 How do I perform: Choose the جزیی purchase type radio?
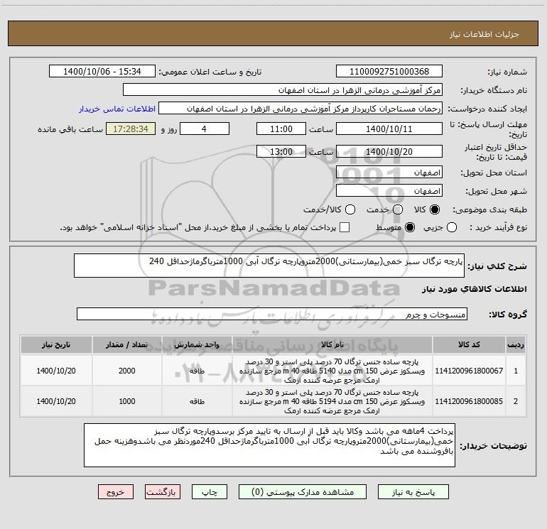[x=452, y=228]
